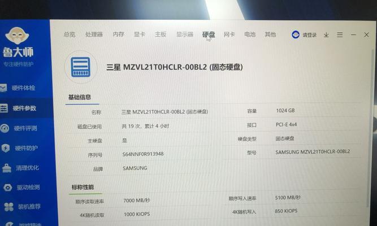Open 硬件评测 gauge icon

tap(5, 128)
